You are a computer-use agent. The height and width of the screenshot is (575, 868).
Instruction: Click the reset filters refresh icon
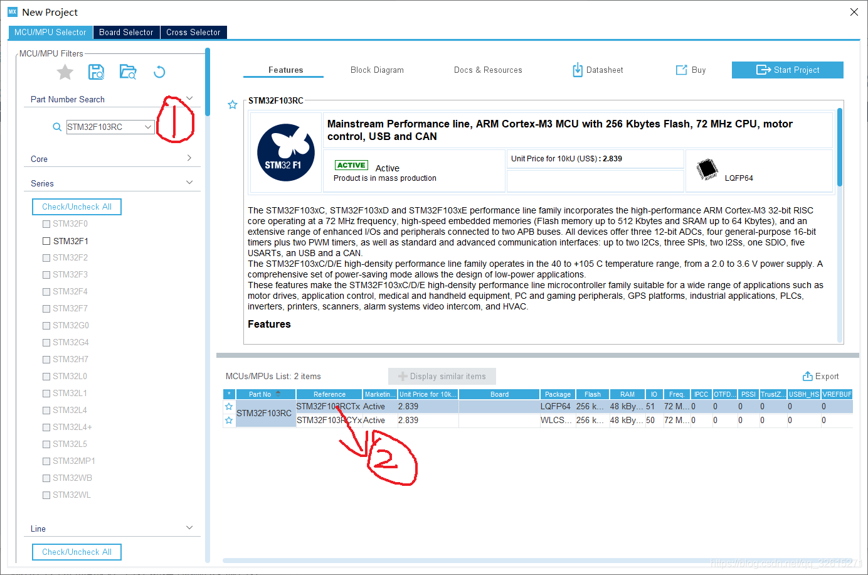point(159,72)
